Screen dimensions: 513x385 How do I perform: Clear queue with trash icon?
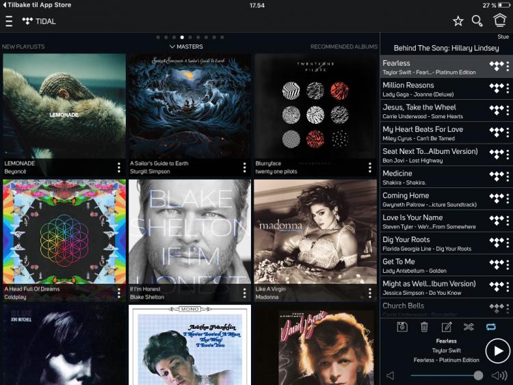click(x=424, y=327)
